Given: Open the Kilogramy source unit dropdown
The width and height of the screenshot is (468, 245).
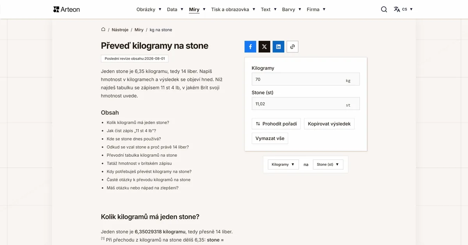Looking at the screenshot, I should 283,164.
